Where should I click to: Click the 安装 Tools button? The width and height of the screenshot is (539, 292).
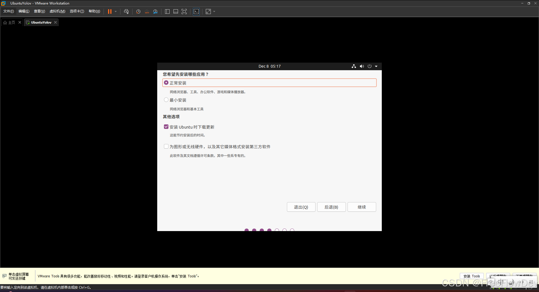pyautogui.click(x=472, y=276)
